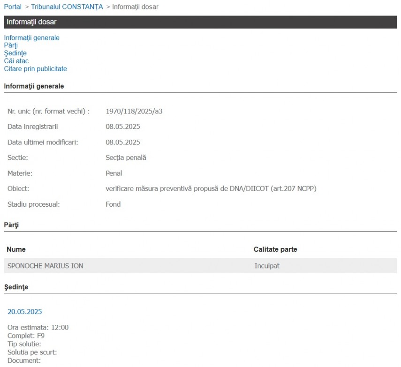The height and width of the screenshot is (367, 401).
Task: Click the Inculpat party role cell
Action: coord(267,266)
